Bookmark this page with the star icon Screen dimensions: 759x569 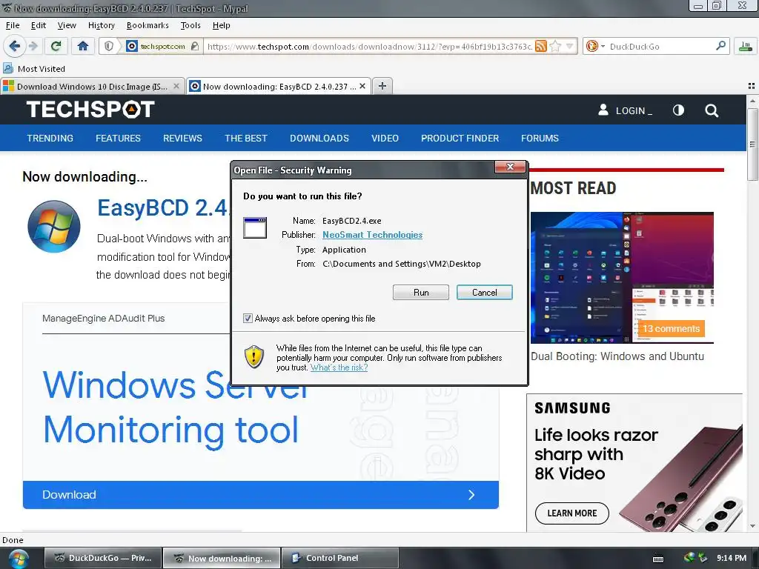[x=555, y=46]
